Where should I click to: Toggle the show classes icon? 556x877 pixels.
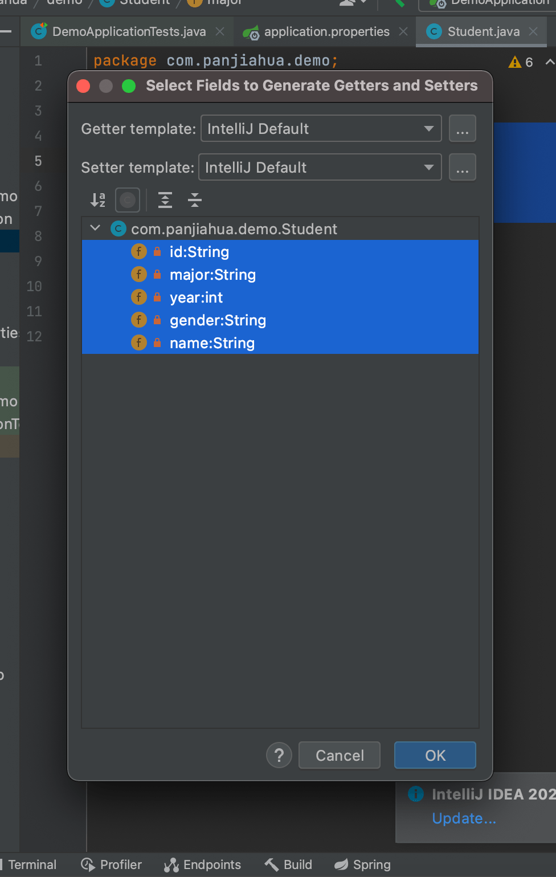[x=128, y=200]
